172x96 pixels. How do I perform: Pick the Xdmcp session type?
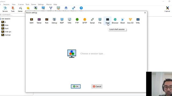pos(54,21)
